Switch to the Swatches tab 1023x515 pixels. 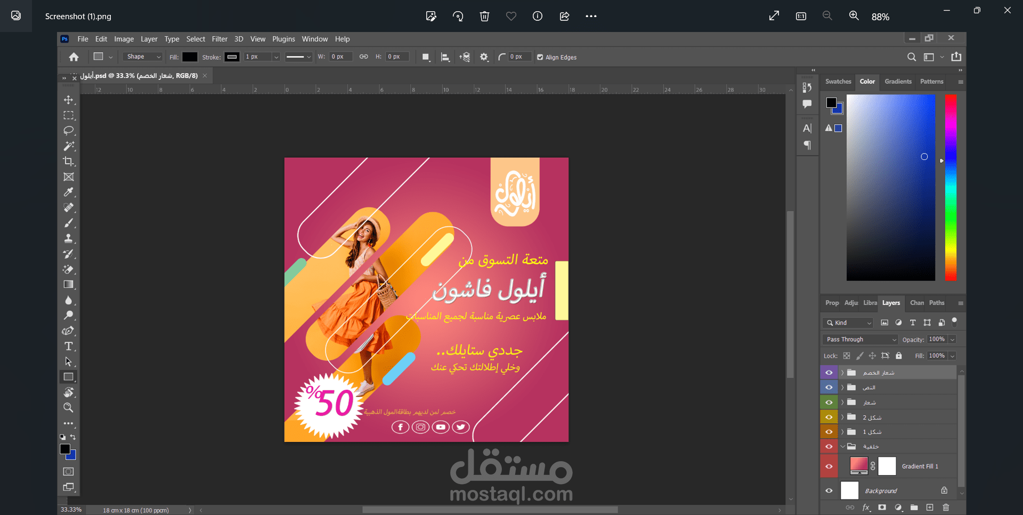click(x=838, y=82)
